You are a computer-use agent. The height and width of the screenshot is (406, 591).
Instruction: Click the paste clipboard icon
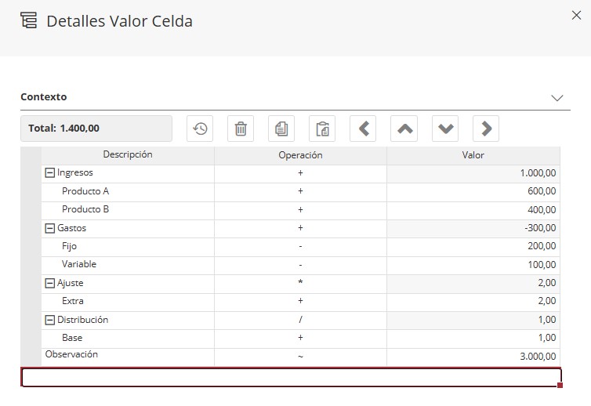(322, 129)
